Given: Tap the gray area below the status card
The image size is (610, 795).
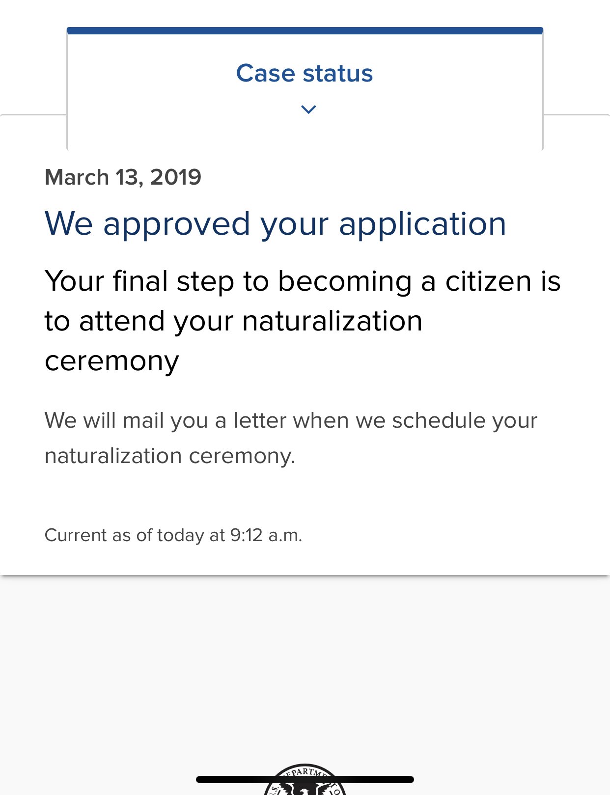Looking at the screenshot, I should [x=305, y=668].
